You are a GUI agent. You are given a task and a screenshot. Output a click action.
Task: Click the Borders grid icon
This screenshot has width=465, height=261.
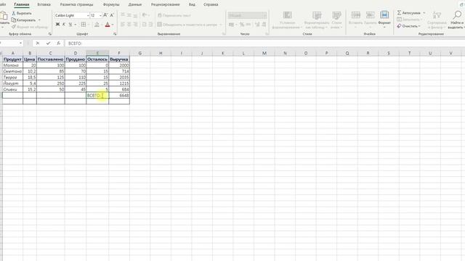(x=84, y=24)
